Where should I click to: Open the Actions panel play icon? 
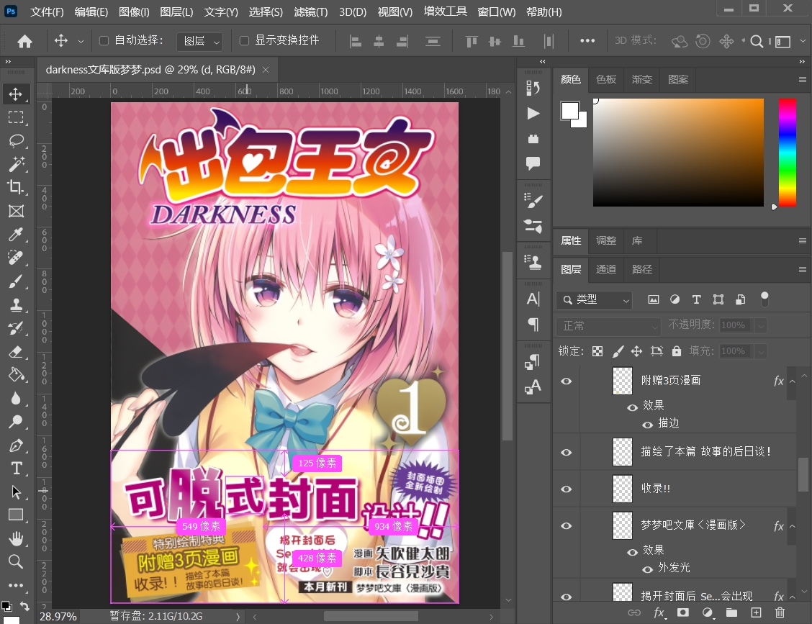click(x=533, y=114)
